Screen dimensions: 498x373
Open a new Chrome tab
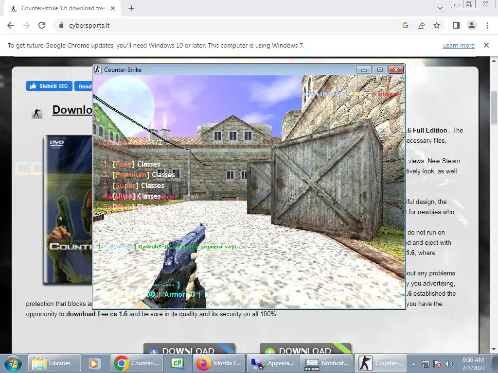click(131, 8)
